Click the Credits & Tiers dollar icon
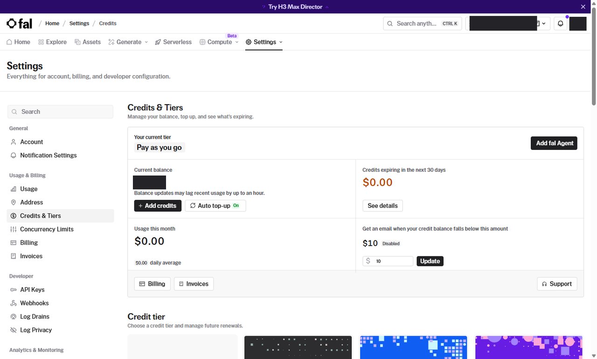The image size is (597, 359). pyautogui.click(x=14, y=216)
